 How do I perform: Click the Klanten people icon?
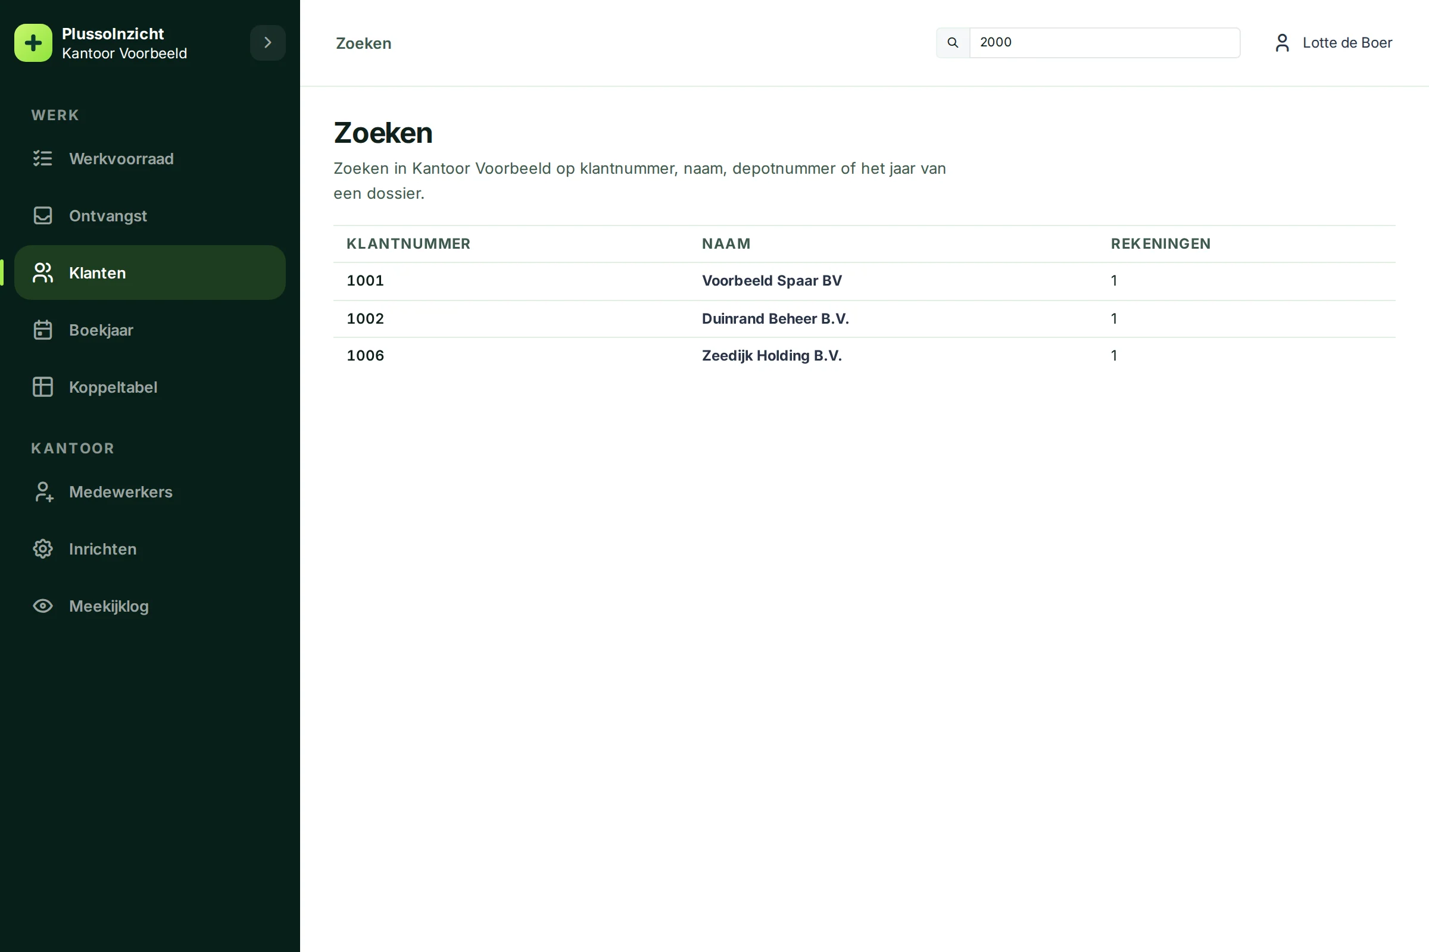(x=42, y=273)
